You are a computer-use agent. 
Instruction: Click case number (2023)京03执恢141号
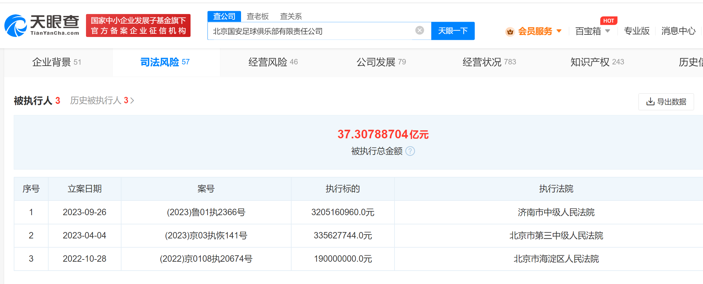click(206, 236)
